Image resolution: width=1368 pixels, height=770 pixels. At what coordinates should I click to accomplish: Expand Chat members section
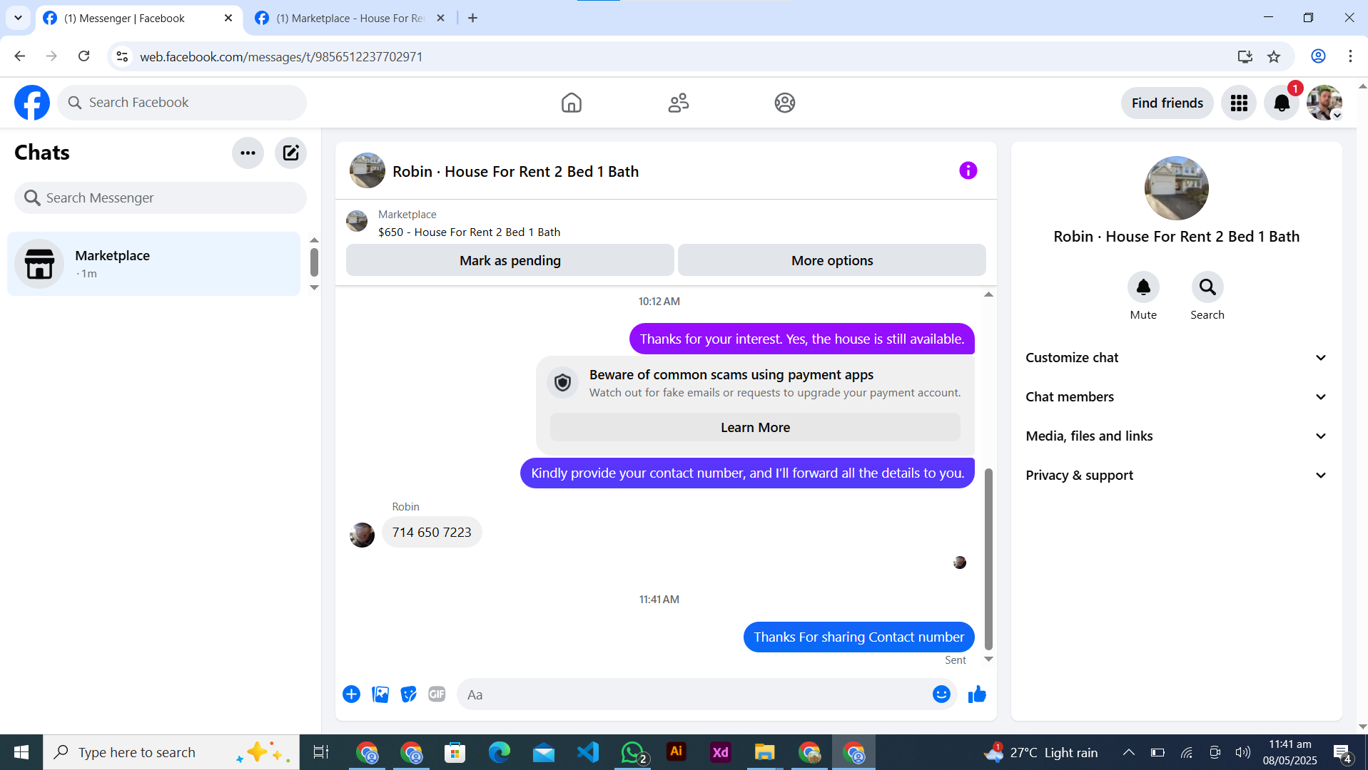1176,397
